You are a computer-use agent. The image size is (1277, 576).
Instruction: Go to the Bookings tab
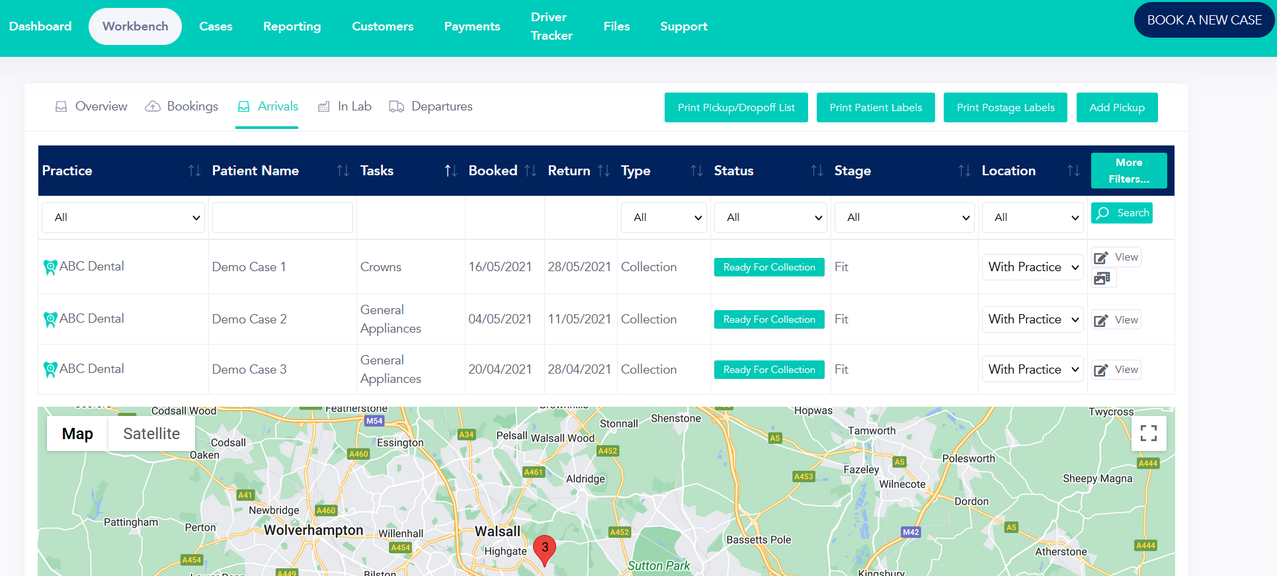click(x=182, y=106)
